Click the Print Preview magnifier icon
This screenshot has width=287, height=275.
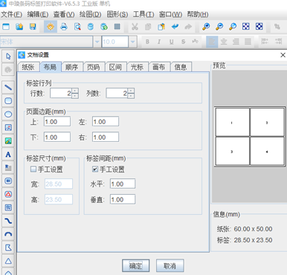coord(77,27)
